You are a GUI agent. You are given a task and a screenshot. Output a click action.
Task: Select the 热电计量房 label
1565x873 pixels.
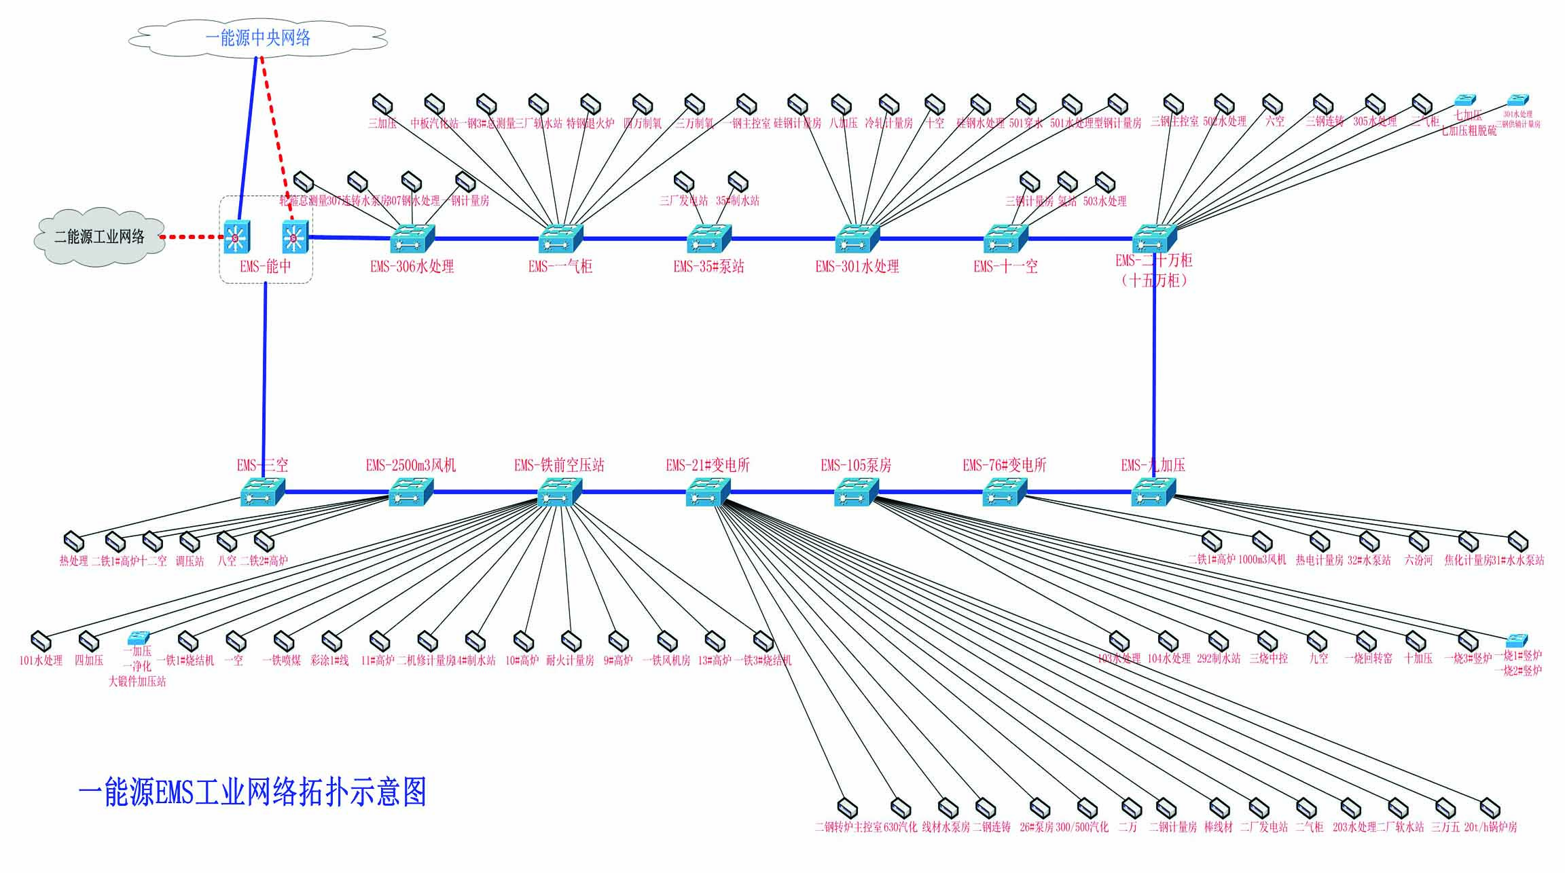click(1319, 560)
